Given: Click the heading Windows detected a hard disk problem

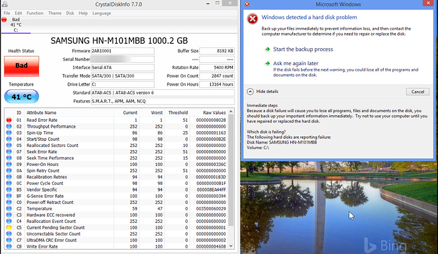Looking at the screenshot, I should 309,17.
